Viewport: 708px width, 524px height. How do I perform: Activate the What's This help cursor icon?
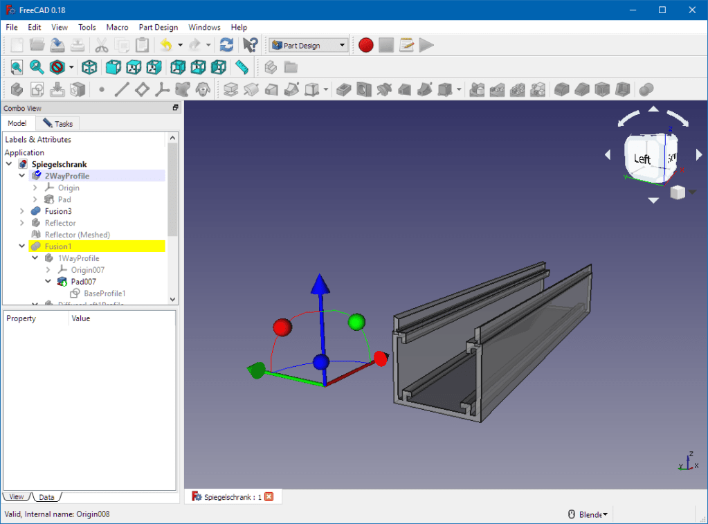(x=250, y=45)
